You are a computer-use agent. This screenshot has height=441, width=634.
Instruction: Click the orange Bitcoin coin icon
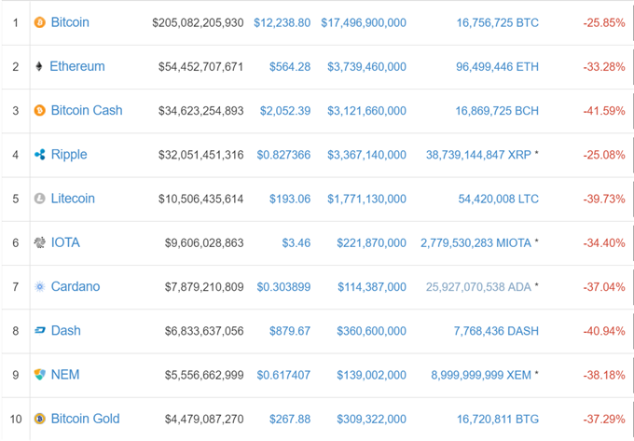pos(39,22)
